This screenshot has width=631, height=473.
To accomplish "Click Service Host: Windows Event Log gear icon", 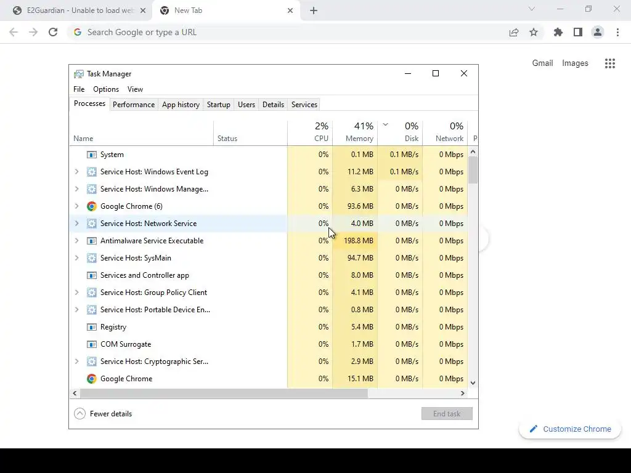I will coord(92,172).
